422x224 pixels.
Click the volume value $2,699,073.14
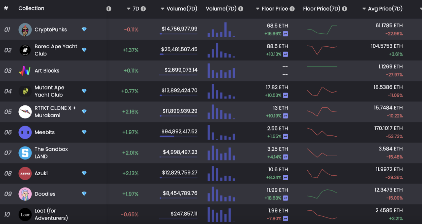181,70
